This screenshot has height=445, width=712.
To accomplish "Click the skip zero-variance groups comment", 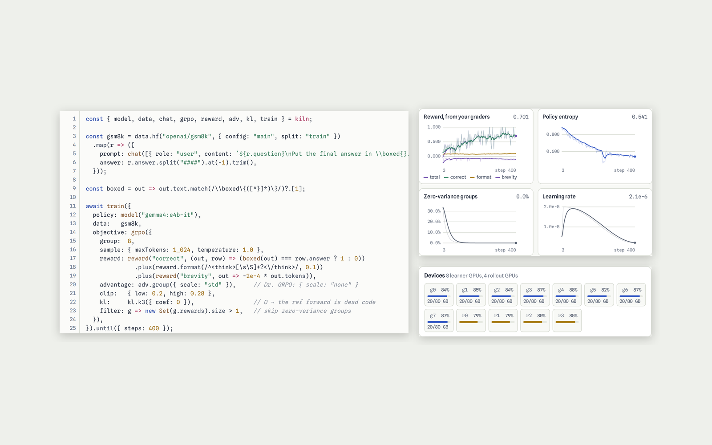I will [302, 311].
